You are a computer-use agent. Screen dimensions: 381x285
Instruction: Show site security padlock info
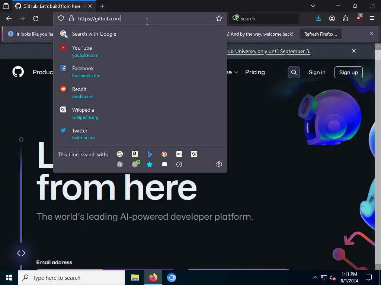click(x=71, y=19)
